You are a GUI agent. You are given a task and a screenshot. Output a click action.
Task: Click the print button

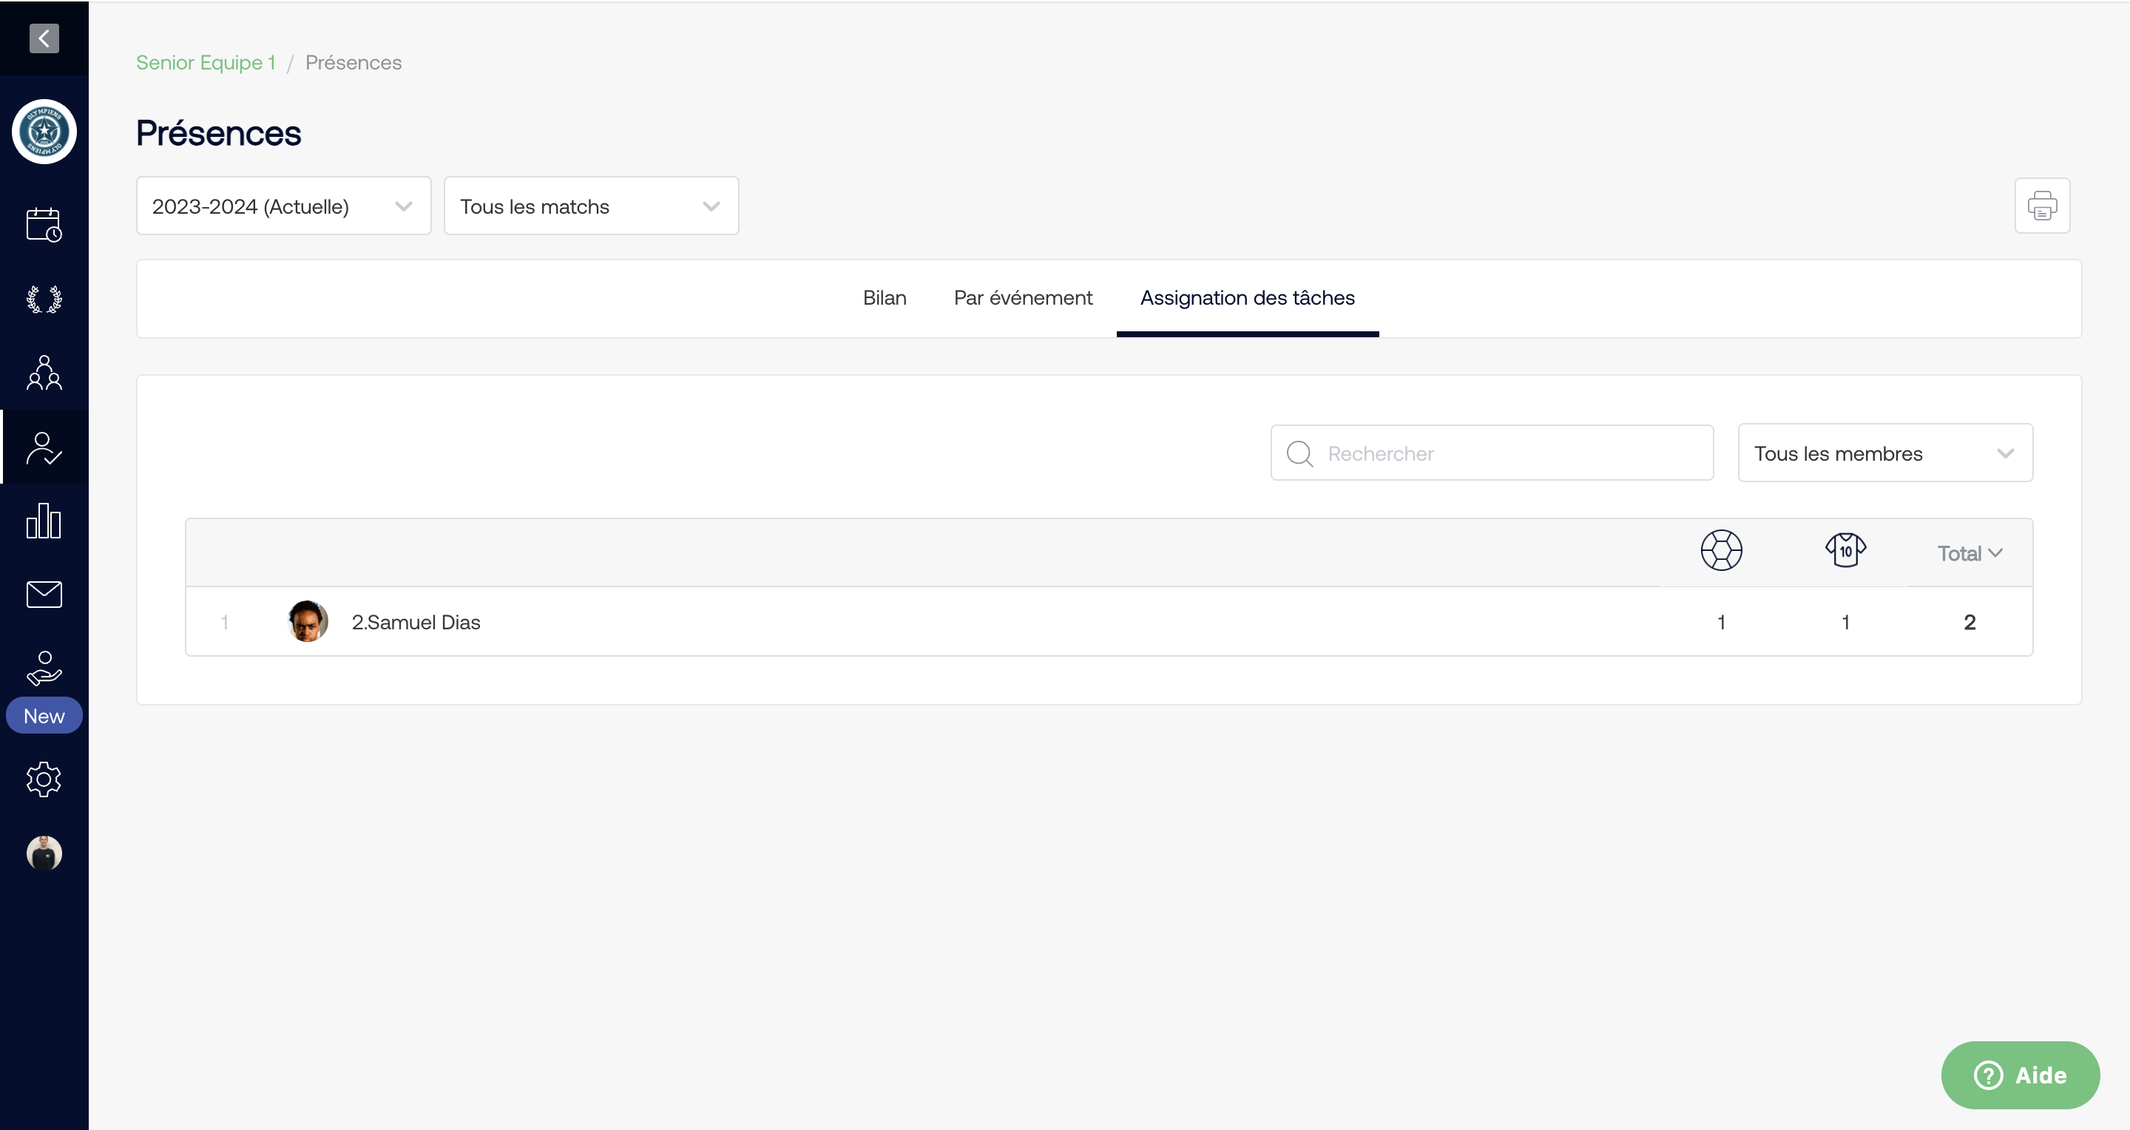click(x=2041, y=206)
